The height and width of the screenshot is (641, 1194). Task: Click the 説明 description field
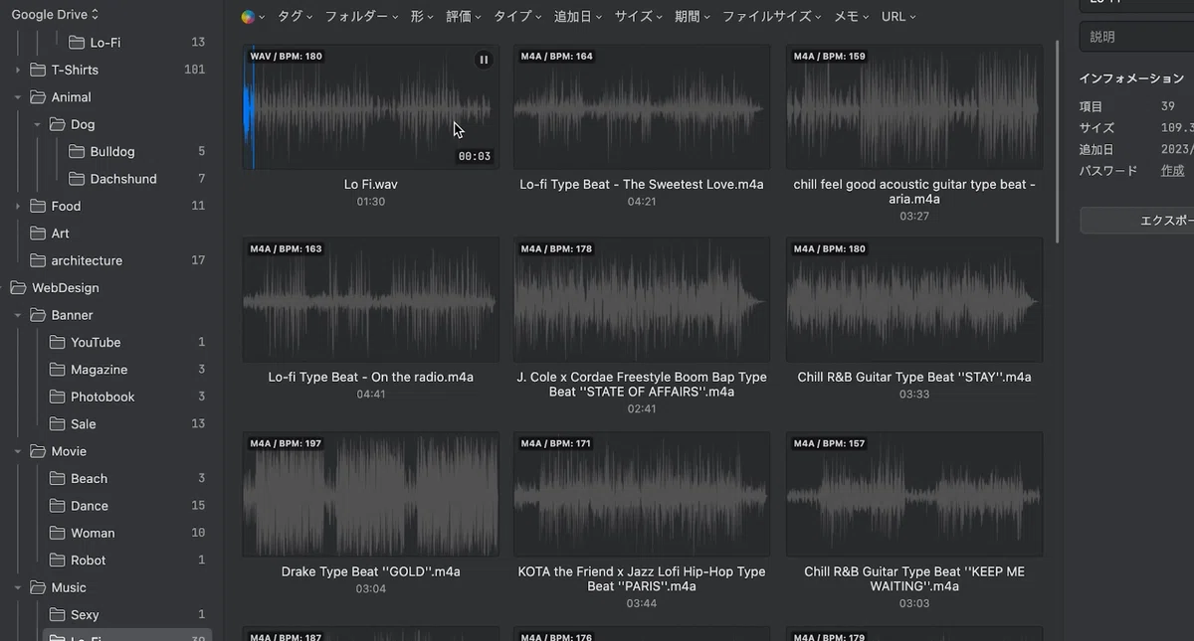coord(1137,37)
